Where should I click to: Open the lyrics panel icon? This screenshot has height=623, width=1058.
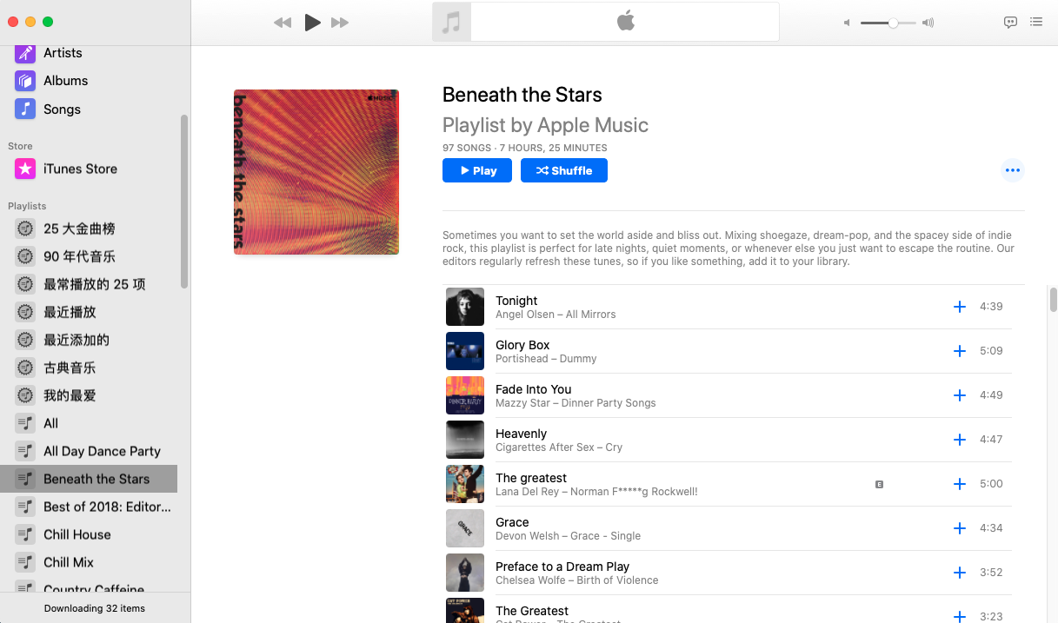(1010, 23)
